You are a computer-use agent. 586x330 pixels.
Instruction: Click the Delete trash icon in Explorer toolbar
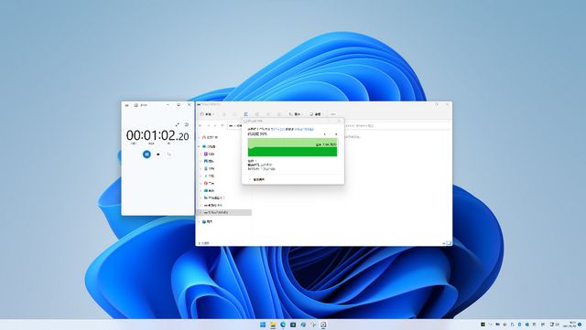(278, 114)
